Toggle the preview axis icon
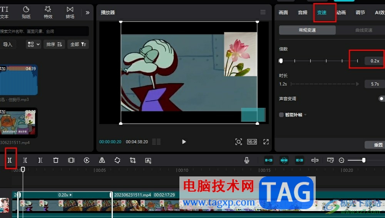385x218 pixels. pyautogui.click(x=315, y=160)
